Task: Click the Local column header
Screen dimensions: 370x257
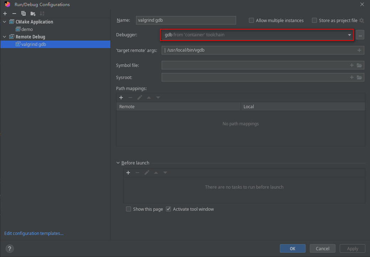Action: pos(303,106)
